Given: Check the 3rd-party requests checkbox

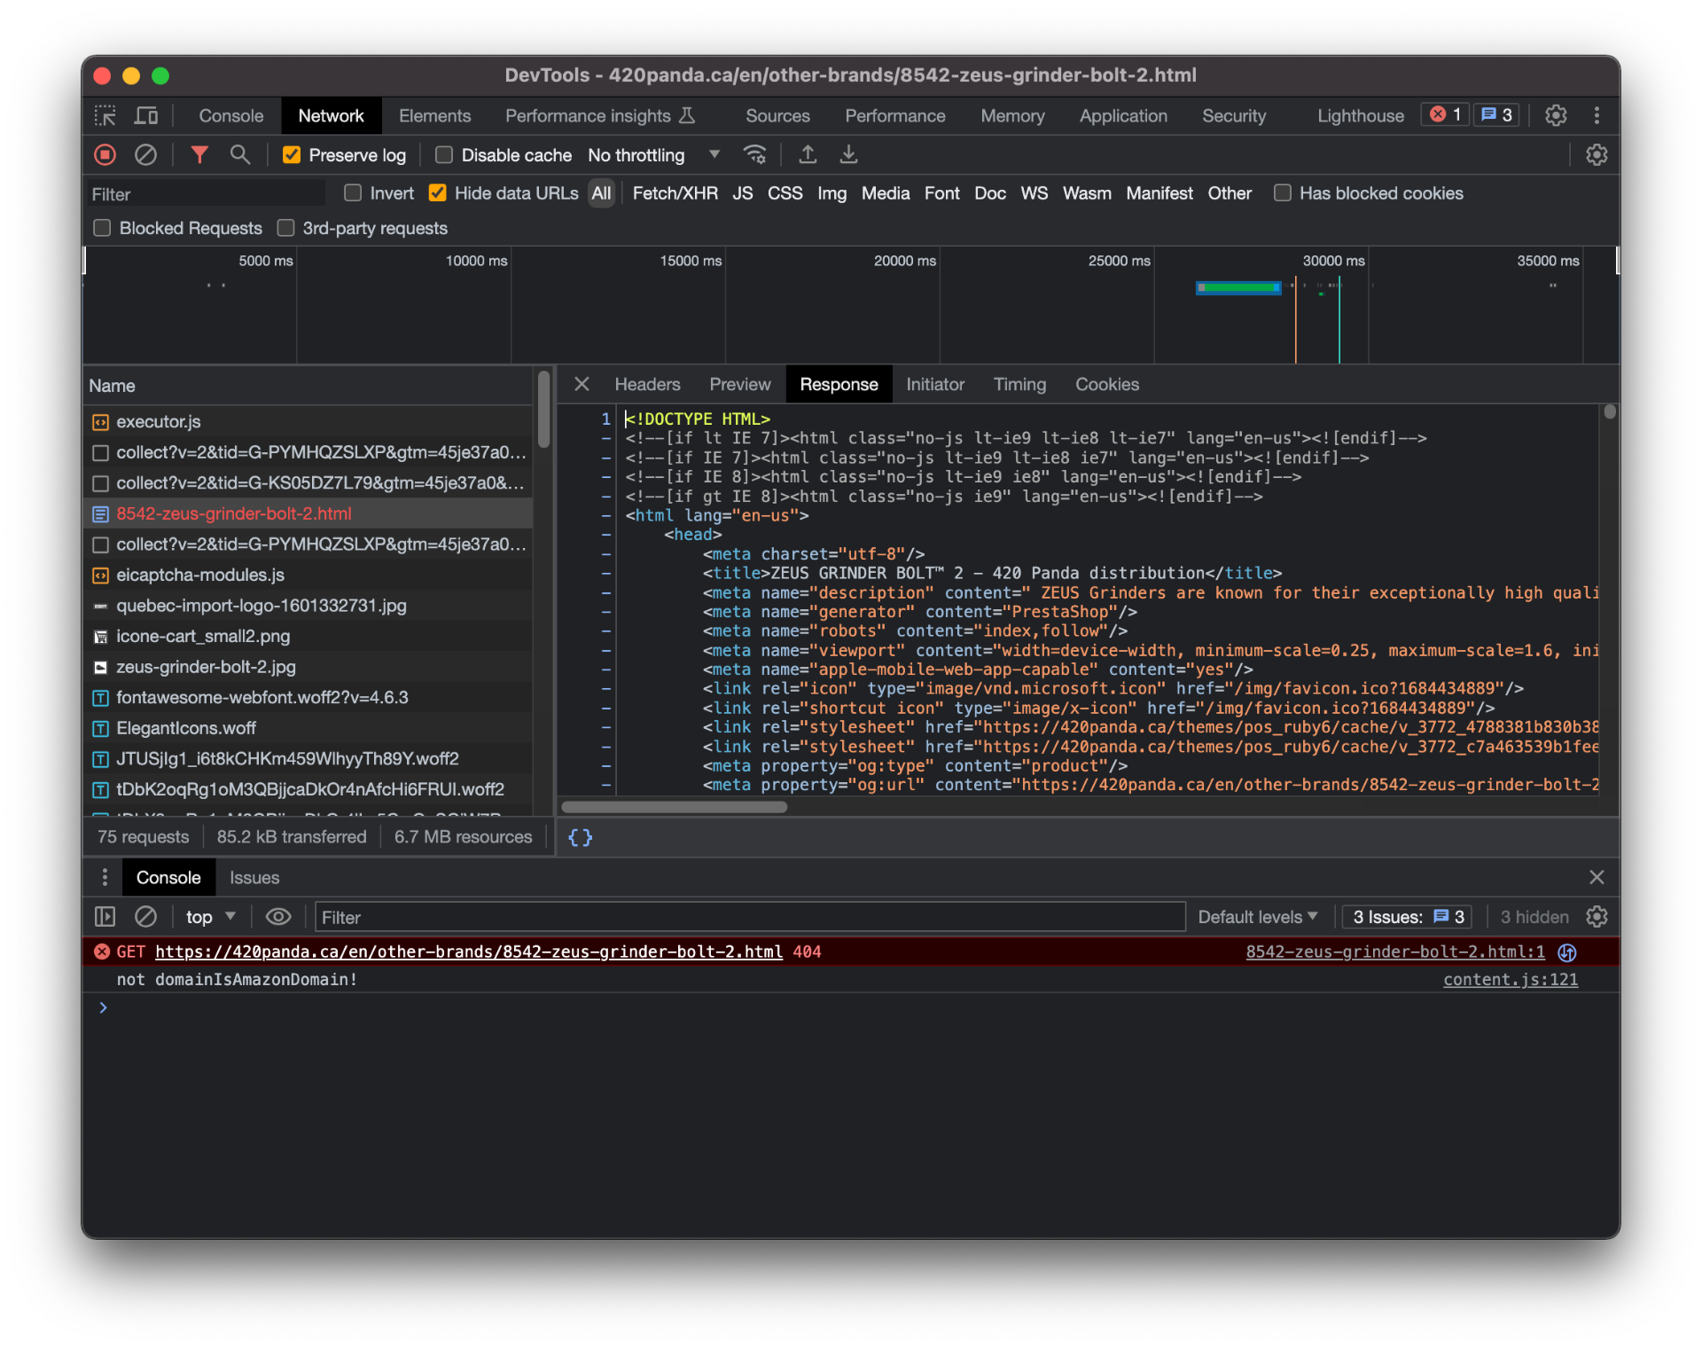Looking at the screenshot, I should [285, 228].
